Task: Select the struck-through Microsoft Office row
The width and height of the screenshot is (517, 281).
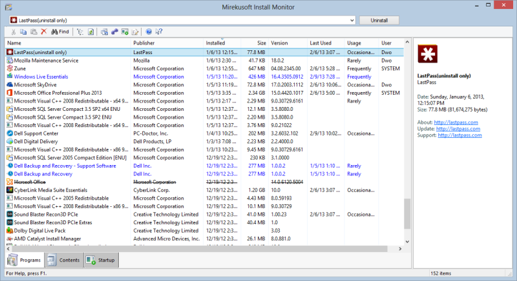Action: 204,182
